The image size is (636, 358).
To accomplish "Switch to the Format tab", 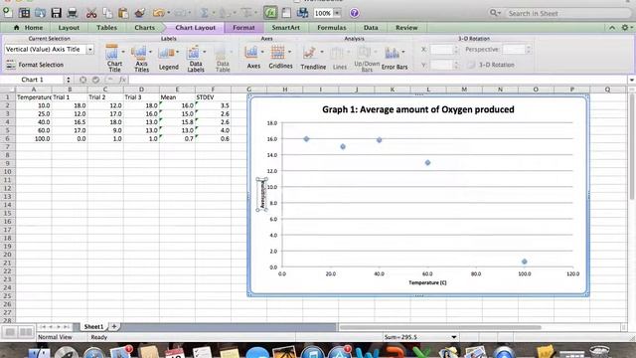I will click(243, 28).
